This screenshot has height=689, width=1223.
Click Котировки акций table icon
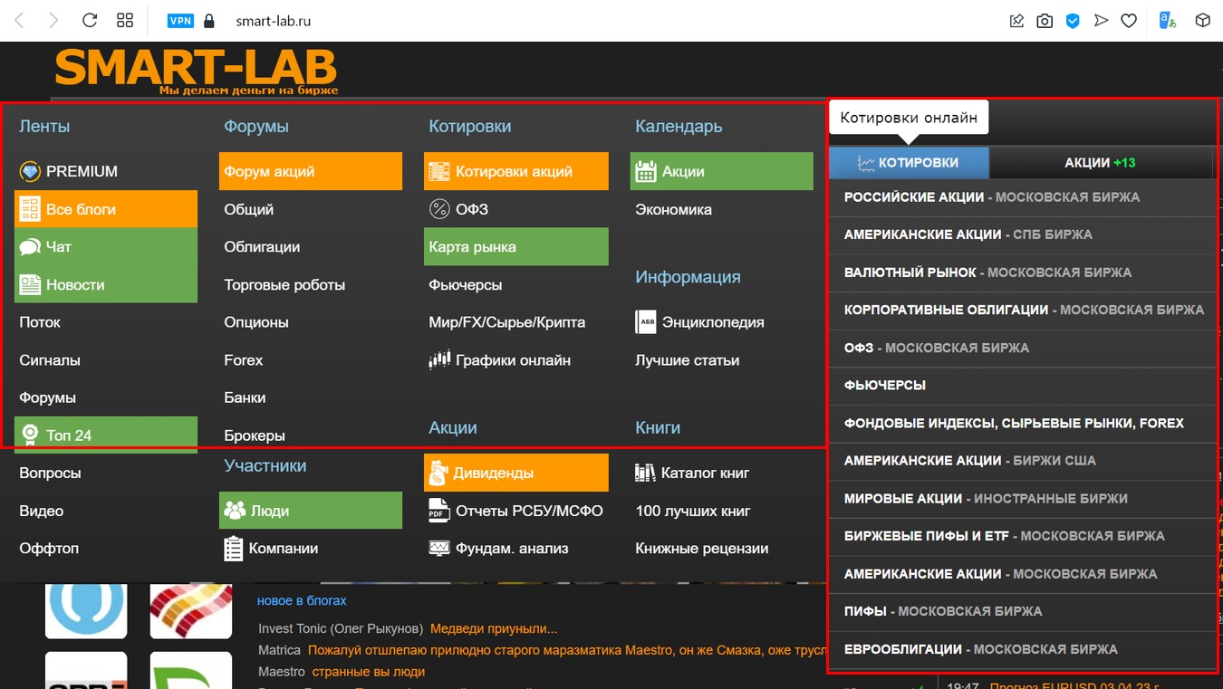[x=439, y=171]
